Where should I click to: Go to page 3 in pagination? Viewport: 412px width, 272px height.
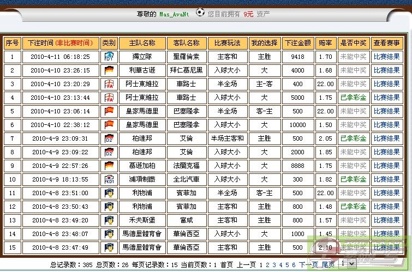tap(273, 264)
